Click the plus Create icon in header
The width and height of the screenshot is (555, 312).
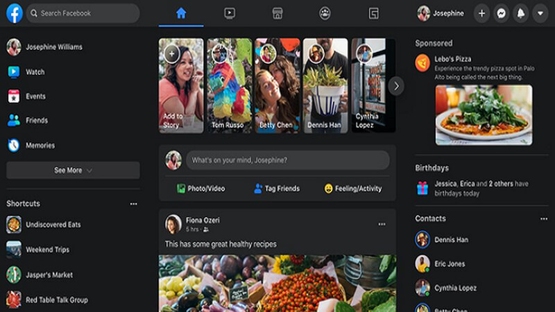(x=482, y=13)
